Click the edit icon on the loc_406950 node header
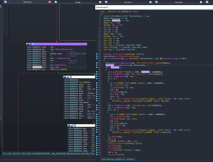Image resolution: width=213 pixels, height=162 pixels. [x=67, y=77]
